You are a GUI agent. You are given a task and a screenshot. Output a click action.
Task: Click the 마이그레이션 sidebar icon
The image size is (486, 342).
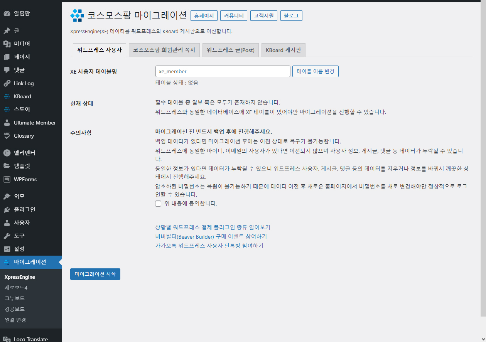pos(7,262)
